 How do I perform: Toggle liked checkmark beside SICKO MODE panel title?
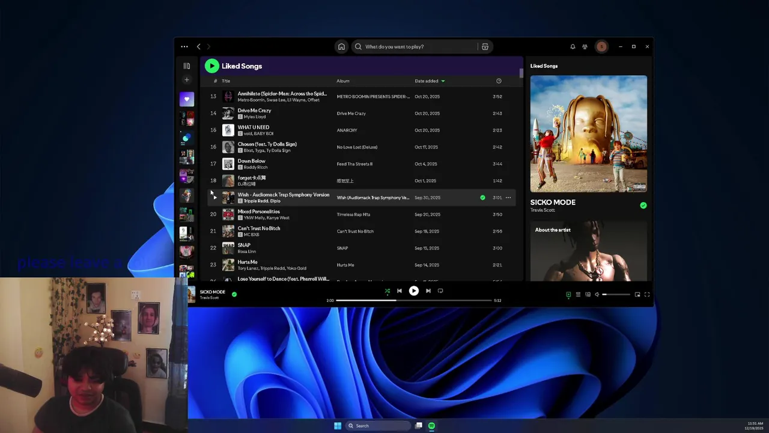pyautogui.click(x=643, y=206)
